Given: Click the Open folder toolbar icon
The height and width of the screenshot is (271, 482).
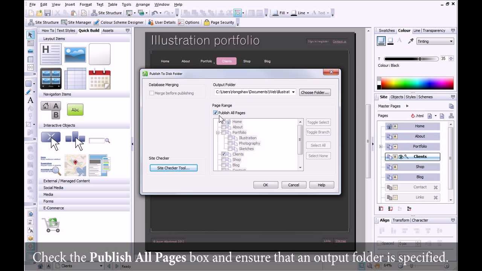Looking at the screenshot, I should click(39, 13).
